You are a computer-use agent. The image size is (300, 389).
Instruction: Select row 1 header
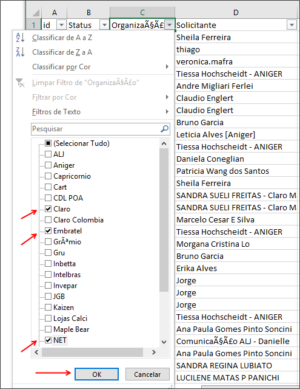(34, 25)
